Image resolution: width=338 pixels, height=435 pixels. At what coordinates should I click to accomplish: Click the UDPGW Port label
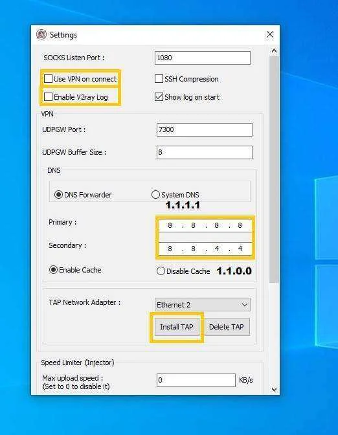click(x=64, y=129)
